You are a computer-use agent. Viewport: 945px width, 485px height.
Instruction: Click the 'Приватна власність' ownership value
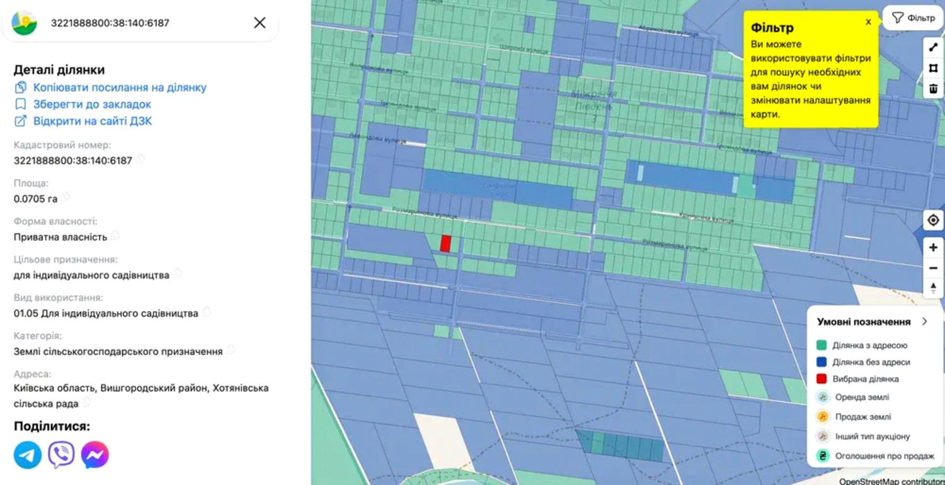(x=60, y=237)
